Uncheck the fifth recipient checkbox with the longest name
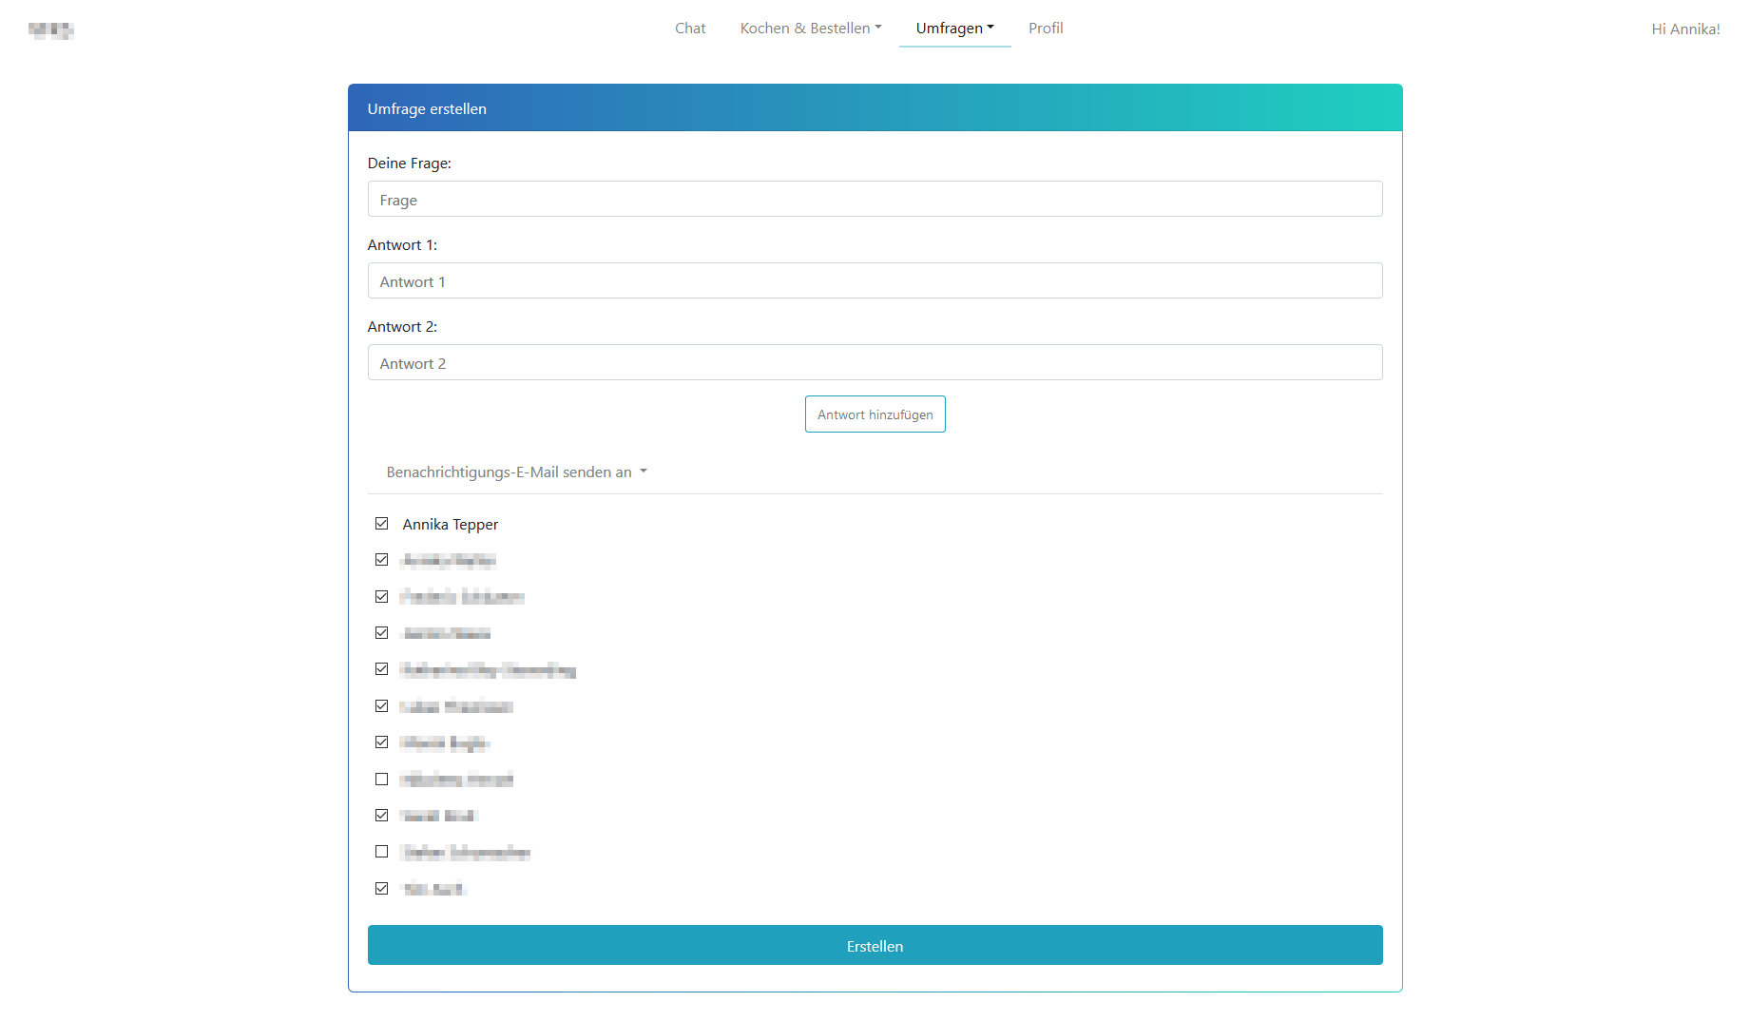 [x=382, y=669]
